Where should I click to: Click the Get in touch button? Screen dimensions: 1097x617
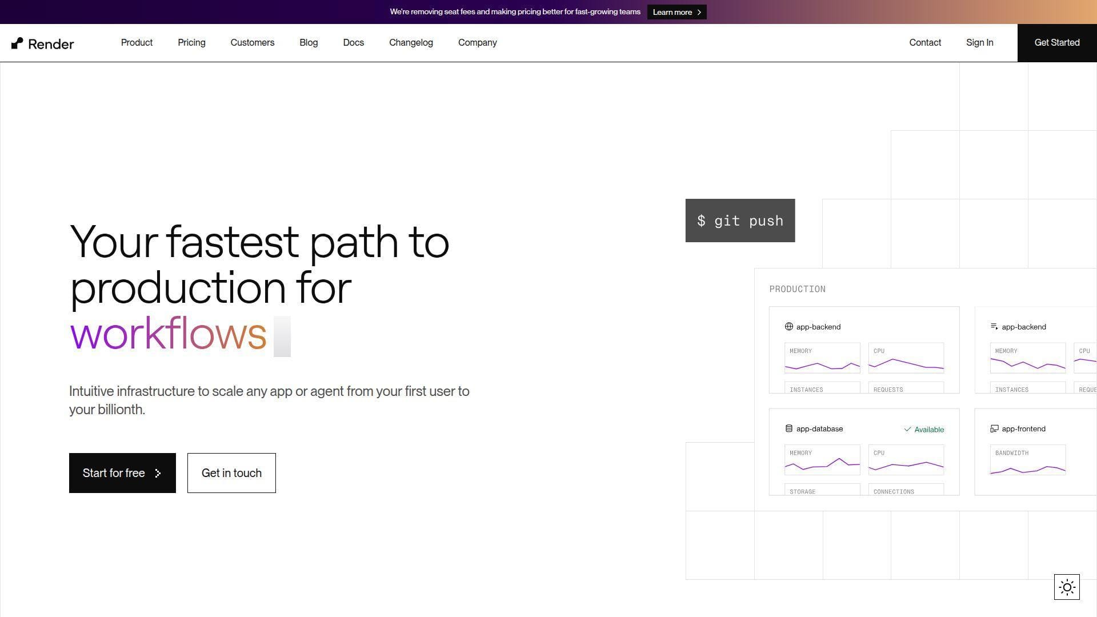231,473
